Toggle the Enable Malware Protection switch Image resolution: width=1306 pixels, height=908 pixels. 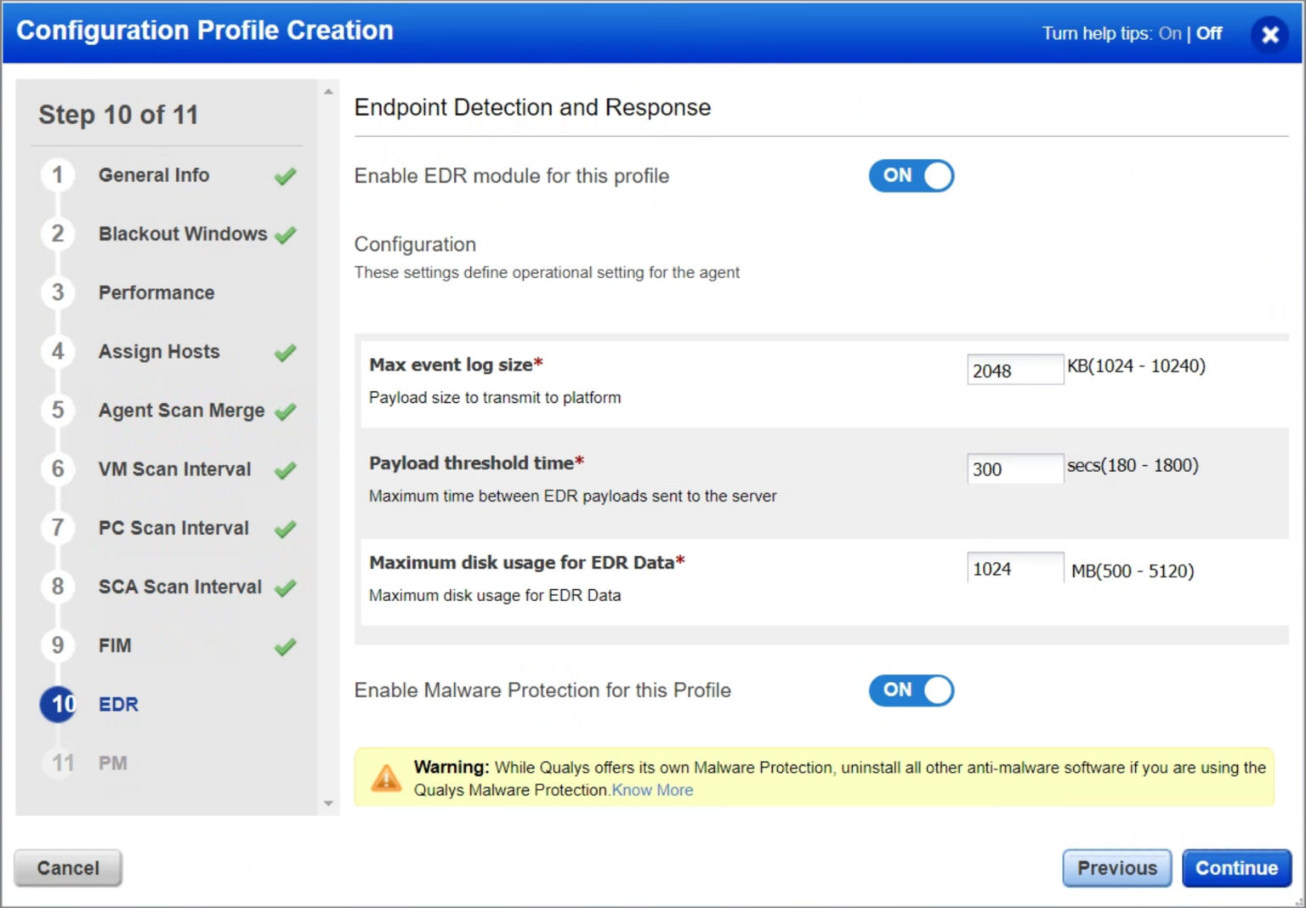tap(911, 690)
